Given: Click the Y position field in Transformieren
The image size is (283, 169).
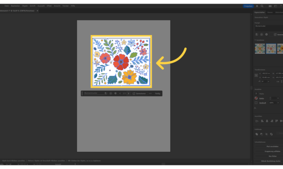Looking at the screenshot, I should pyautogui.click(x=266, y=77).
